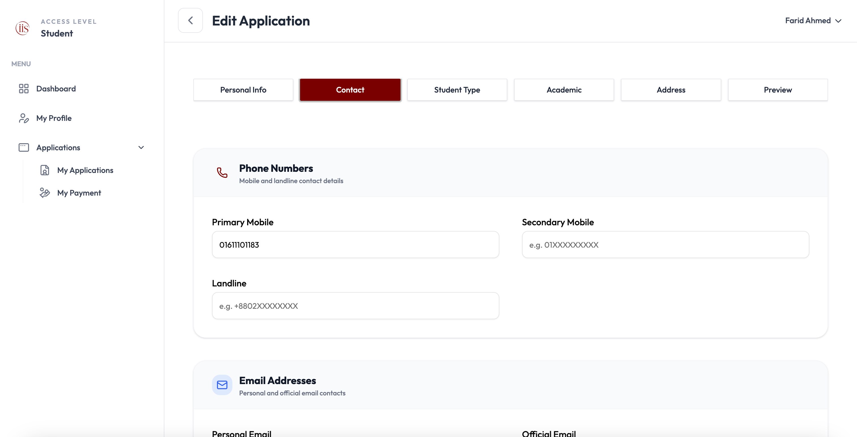Focus the Landline input field

tap(355, 306)
